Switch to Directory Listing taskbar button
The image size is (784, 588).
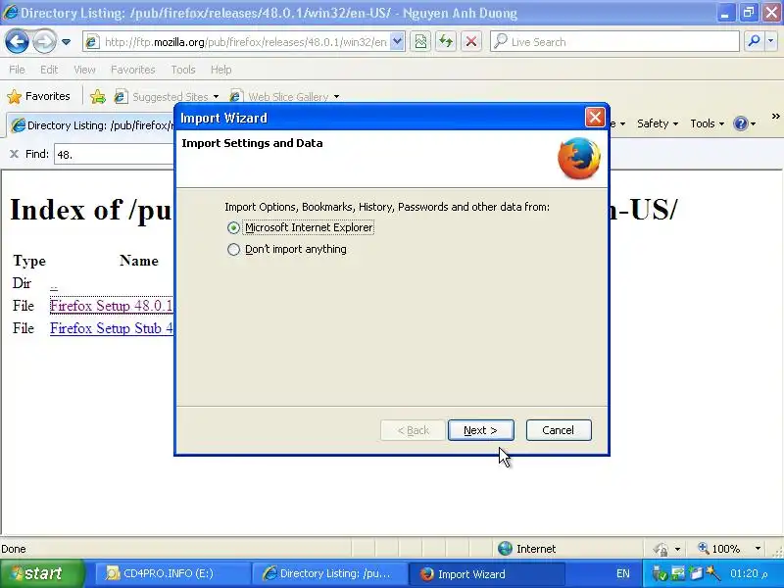click(x=328, y=573)
